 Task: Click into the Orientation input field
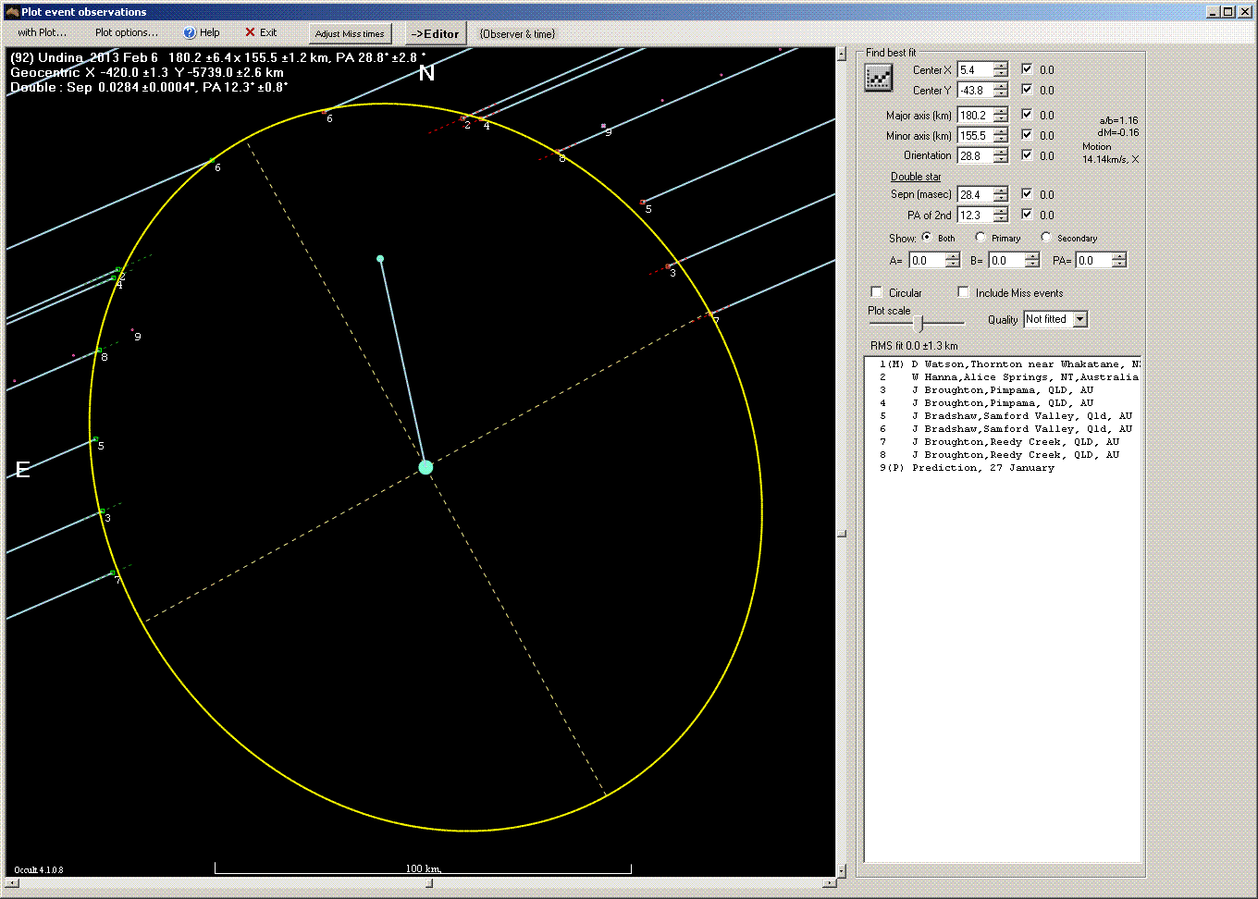(x=975, y=155)
